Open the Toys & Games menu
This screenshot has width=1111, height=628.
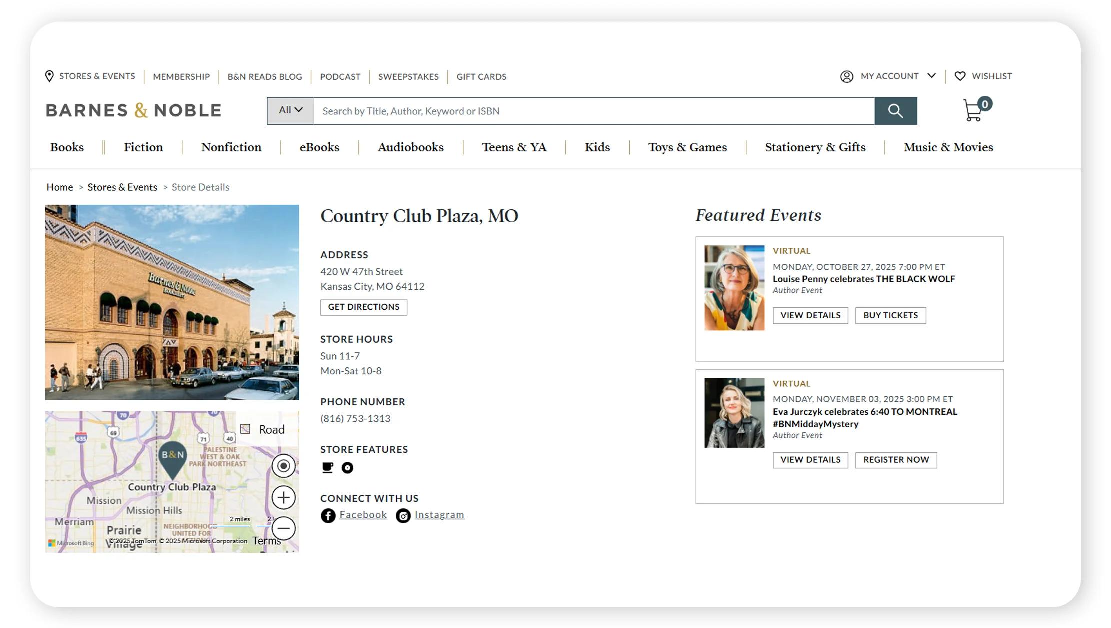(x=687, y=147)
